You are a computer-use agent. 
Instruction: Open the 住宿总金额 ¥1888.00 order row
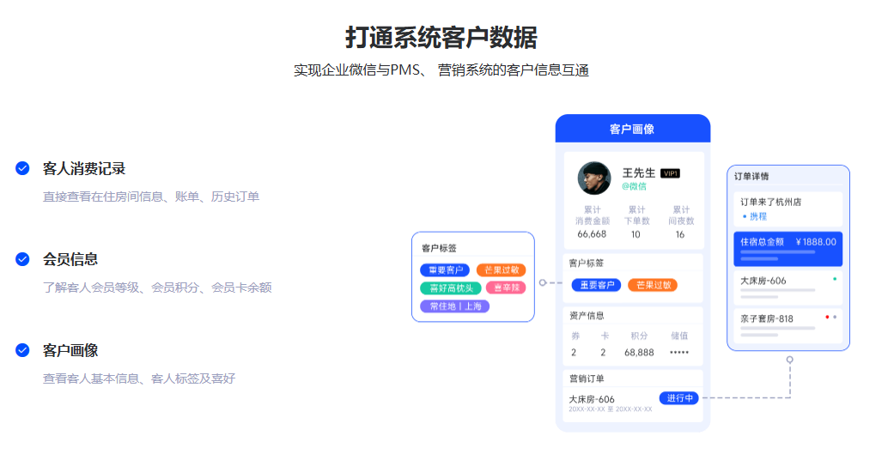pyautogui.click(x=788, y=248)
